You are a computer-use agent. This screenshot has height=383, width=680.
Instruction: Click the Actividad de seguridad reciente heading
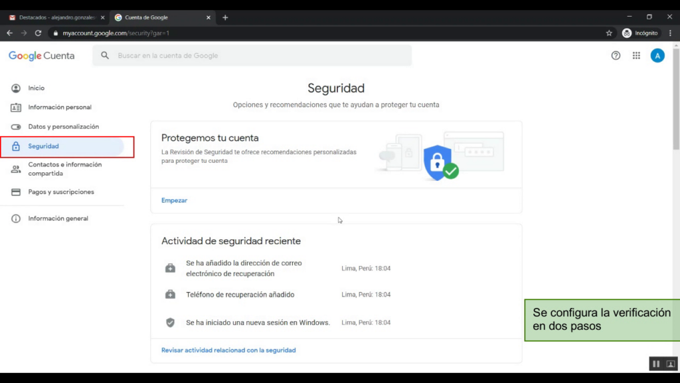[230, 241]
